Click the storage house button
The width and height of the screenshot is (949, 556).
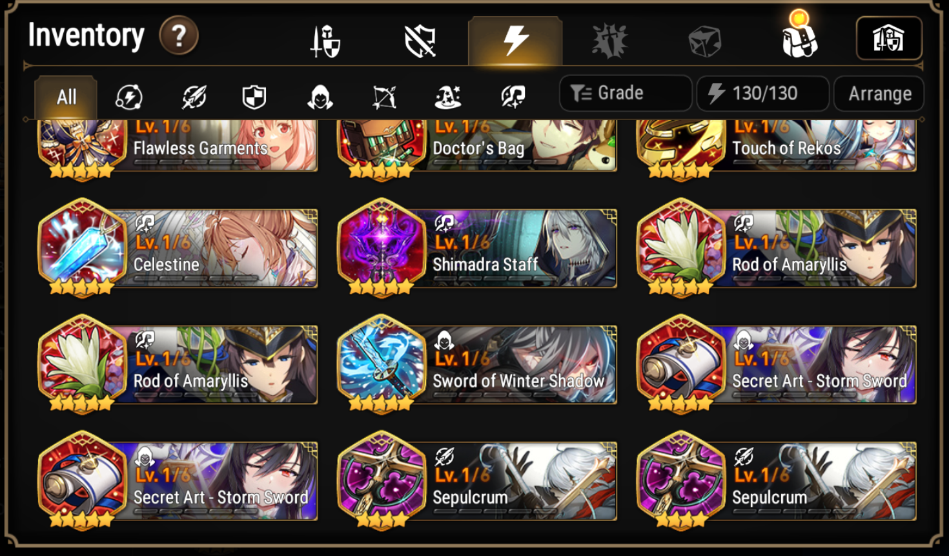point(889,39)
